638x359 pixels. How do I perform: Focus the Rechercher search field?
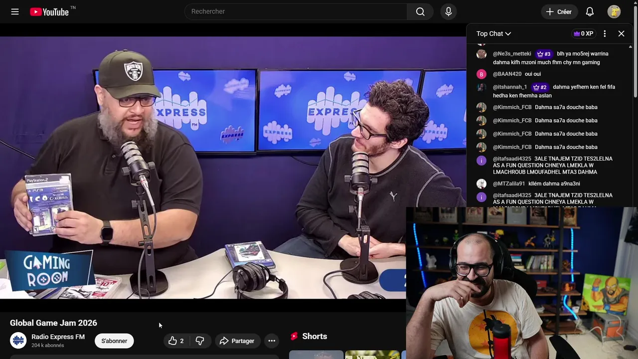tap(296, 11)
